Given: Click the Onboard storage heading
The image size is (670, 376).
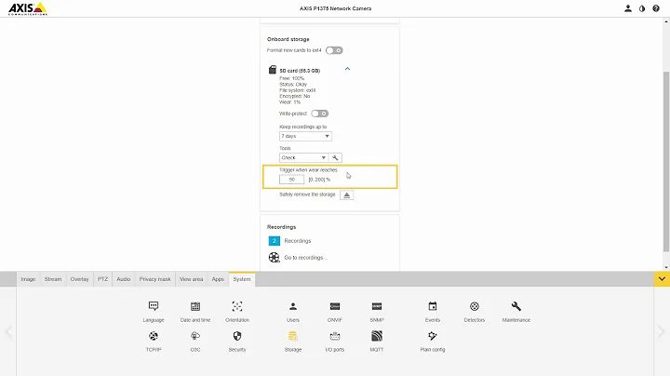Looking at the screenshot, I should [288, 39].
